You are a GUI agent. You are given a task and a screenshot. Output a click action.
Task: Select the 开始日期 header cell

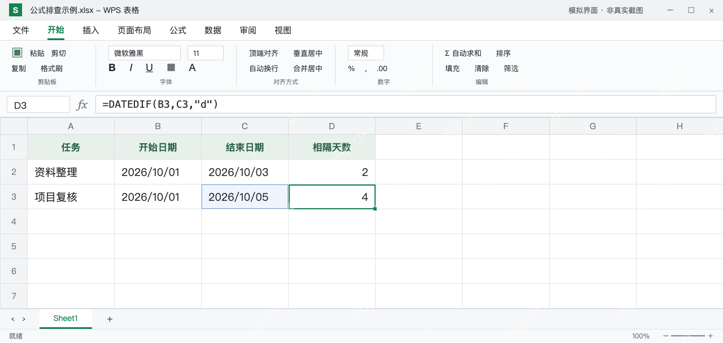(x=158, y=147)
